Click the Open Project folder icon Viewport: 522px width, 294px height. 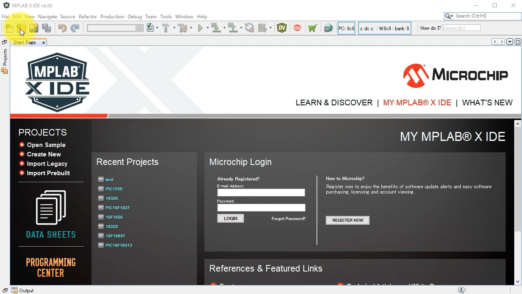coord(34,28)
